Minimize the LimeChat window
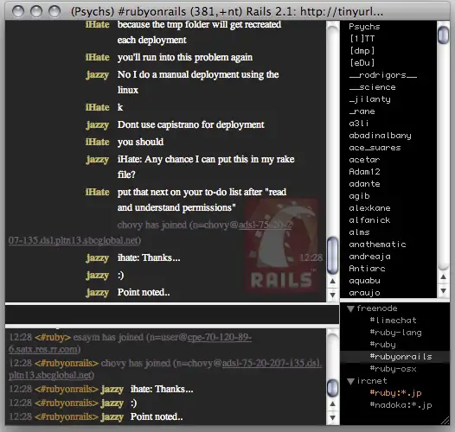The width and height of the screenshot is (455, 432). (36, 11)
